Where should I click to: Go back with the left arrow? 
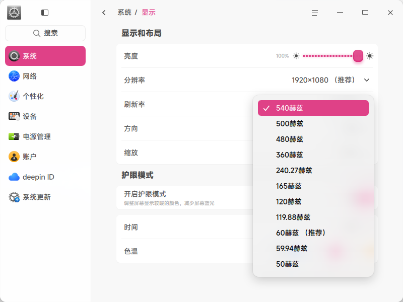point(104,13)
